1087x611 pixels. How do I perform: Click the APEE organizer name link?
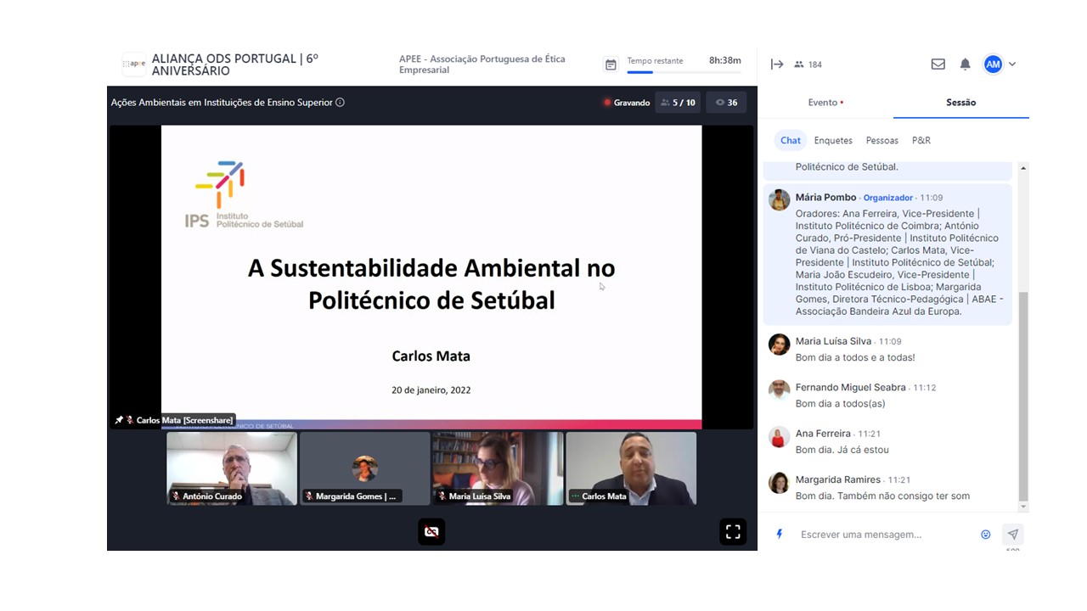(x=482, y=64)
